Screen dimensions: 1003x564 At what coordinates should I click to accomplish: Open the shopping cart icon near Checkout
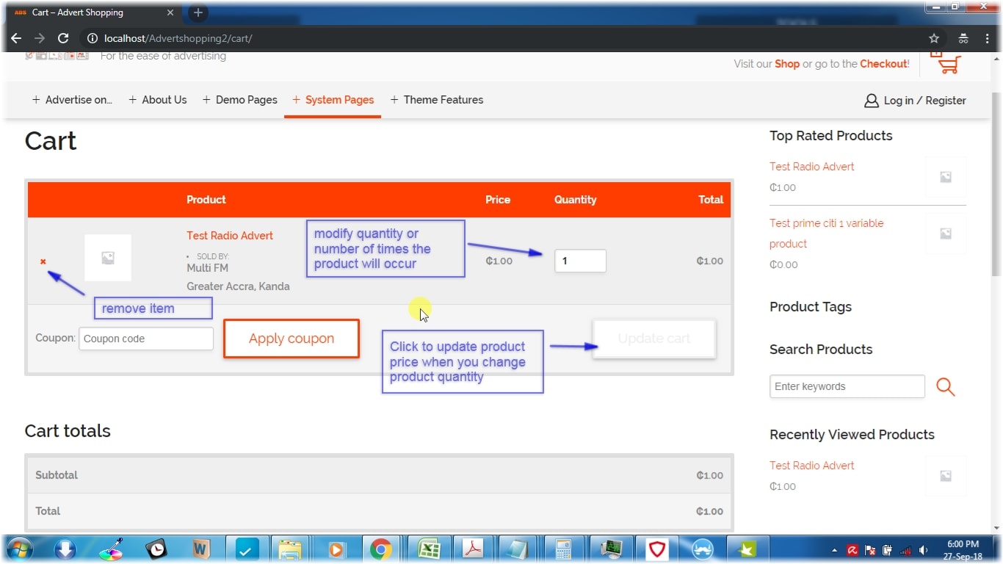(x=946, y=63)
